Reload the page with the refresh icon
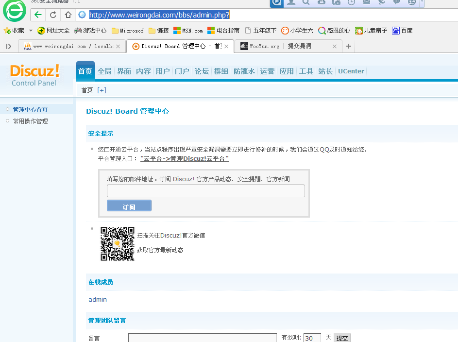Screen dimensions: 458x342 (53, 15)
